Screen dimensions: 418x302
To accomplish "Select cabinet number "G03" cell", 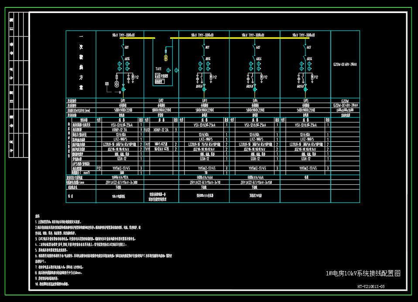I will click(x=205, y=100).
